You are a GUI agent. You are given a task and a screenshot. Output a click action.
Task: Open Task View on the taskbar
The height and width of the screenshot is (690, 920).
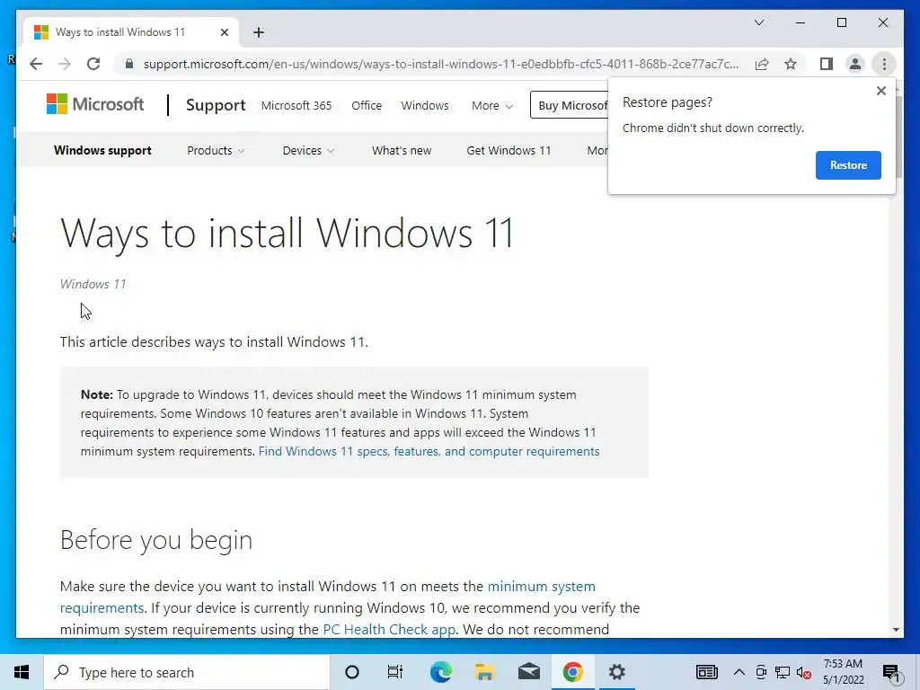point(395,672)
